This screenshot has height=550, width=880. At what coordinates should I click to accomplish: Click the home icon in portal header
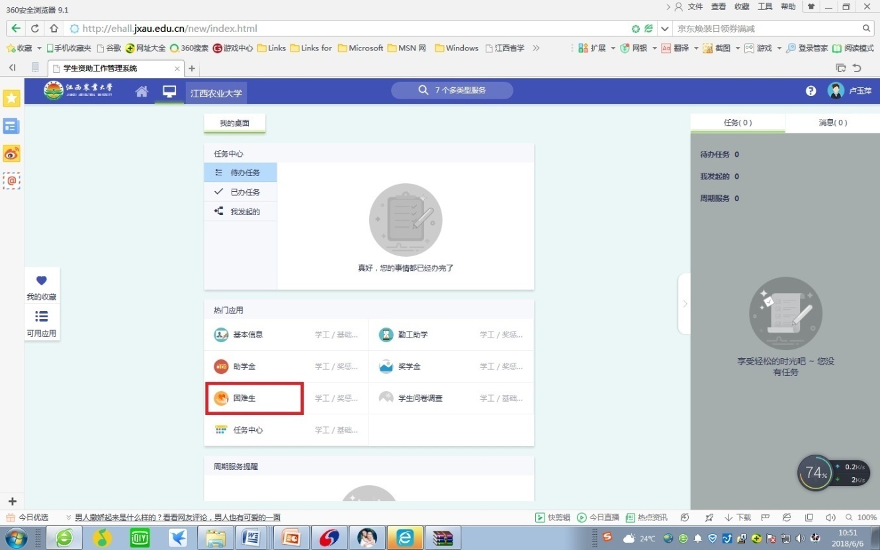pos(142,91)
